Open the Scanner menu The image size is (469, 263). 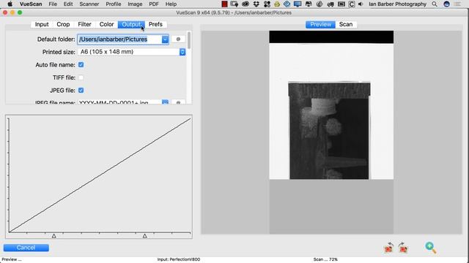89,4
